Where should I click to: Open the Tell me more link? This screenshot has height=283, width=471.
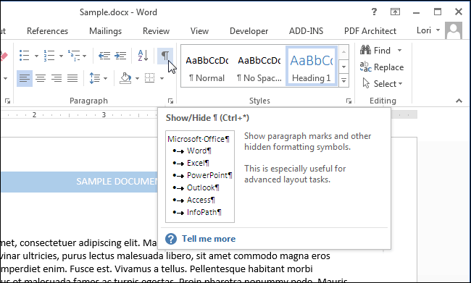pos(209,239)
